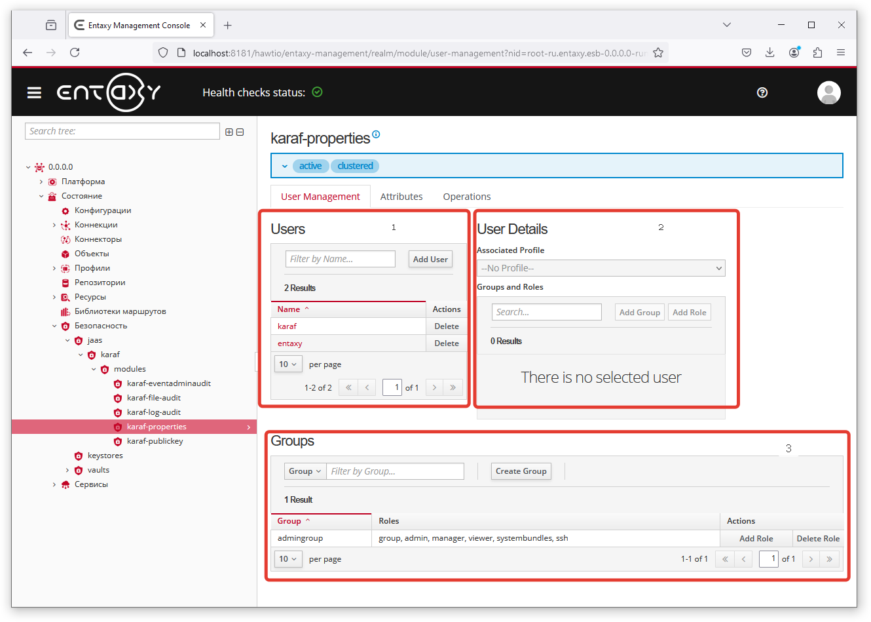Open the tab overview icon in title bar

[51, 26]
